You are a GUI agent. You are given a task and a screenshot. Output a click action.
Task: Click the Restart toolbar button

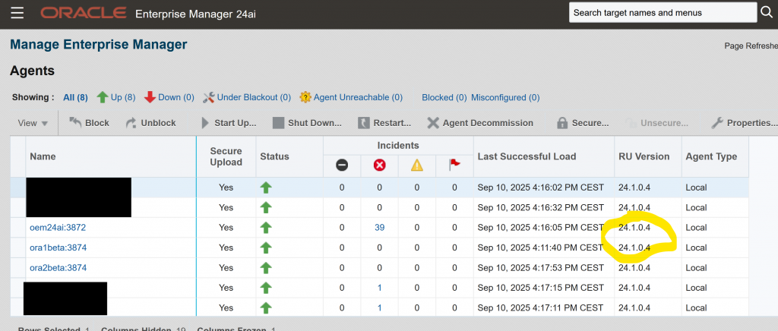point(384,123)
